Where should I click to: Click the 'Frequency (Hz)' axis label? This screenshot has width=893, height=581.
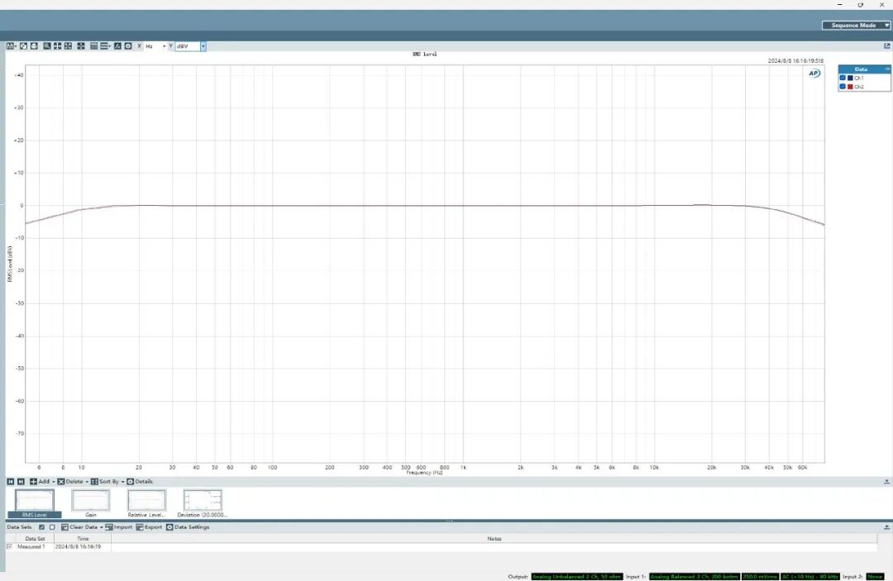pos(424,473)
